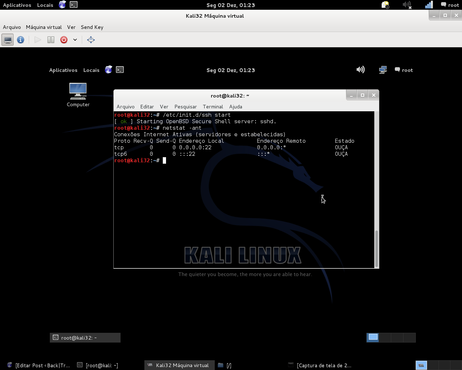Image resolution: width=462 pixels, height=370 pixels.
Task: Switch to first workspace in Kali switcher
Action: tap(373, 337)
